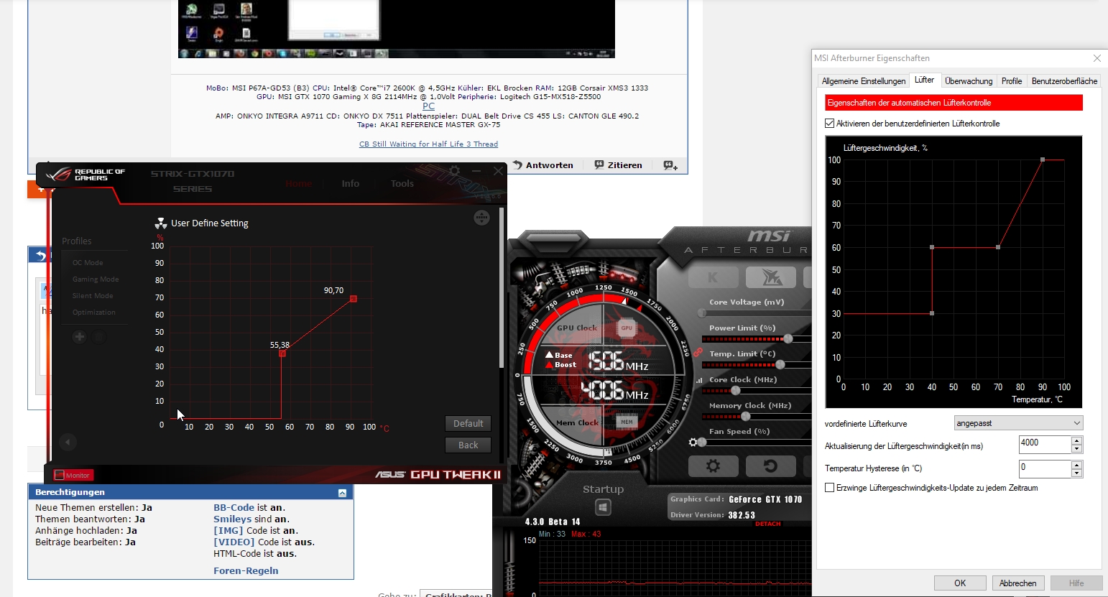Click the Kombustor K button in Afterburner
Viewport: 1108px width, 597px height.
pyautogui.click(x=713, y=277)
